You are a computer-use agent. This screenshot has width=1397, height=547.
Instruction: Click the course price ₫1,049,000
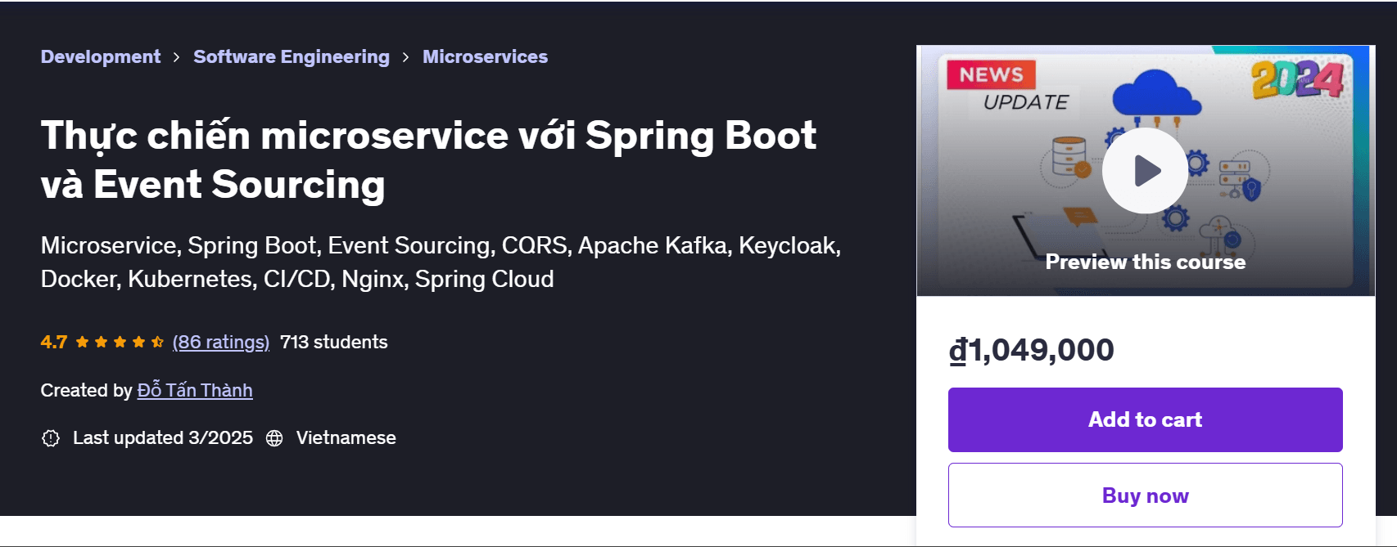coord(1032,350)
